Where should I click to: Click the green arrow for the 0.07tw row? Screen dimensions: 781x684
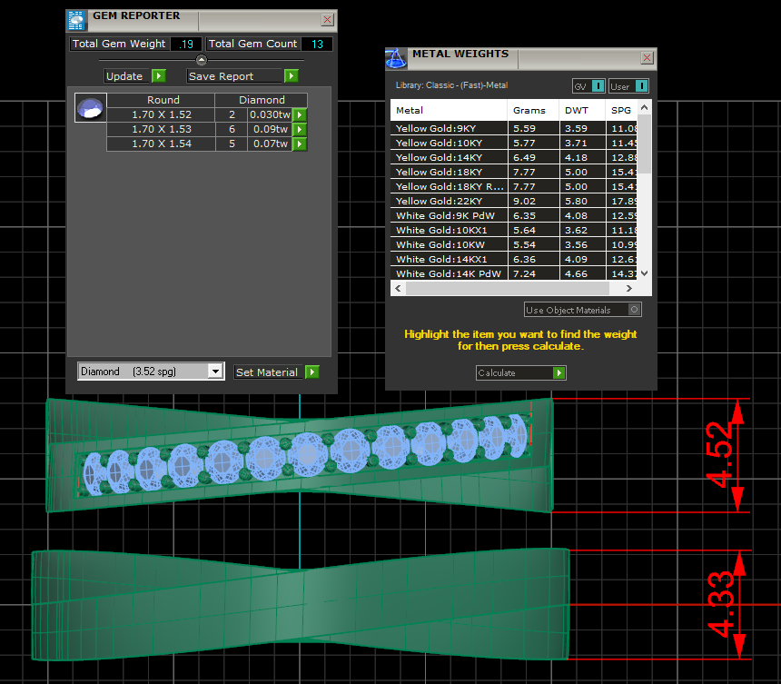pos(300,144)
